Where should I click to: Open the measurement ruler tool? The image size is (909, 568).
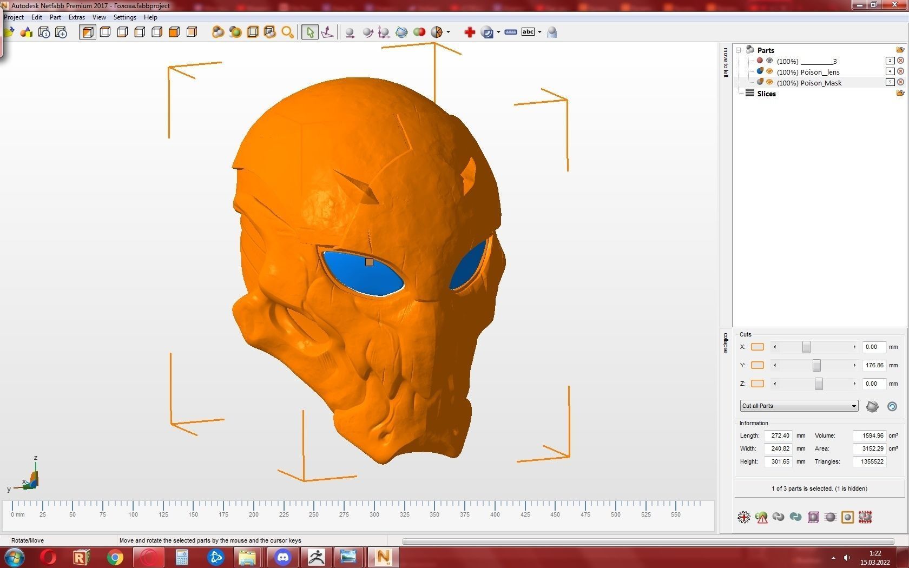tap(511, 32)
